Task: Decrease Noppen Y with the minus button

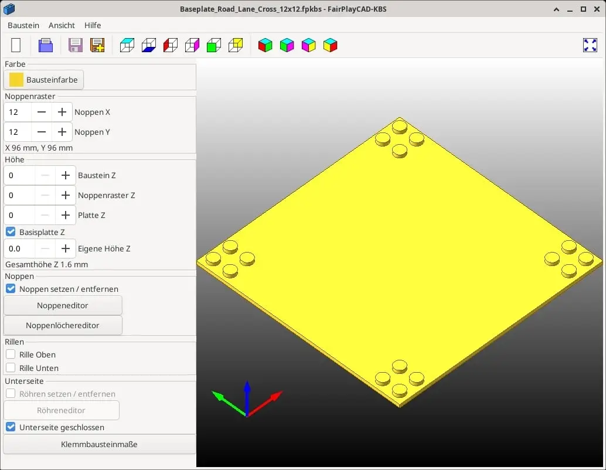Action: tap(42, 132)
